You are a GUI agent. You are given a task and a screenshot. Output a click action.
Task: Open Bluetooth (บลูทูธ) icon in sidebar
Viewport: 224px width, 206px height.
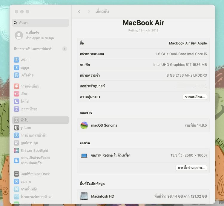point(16,67)
